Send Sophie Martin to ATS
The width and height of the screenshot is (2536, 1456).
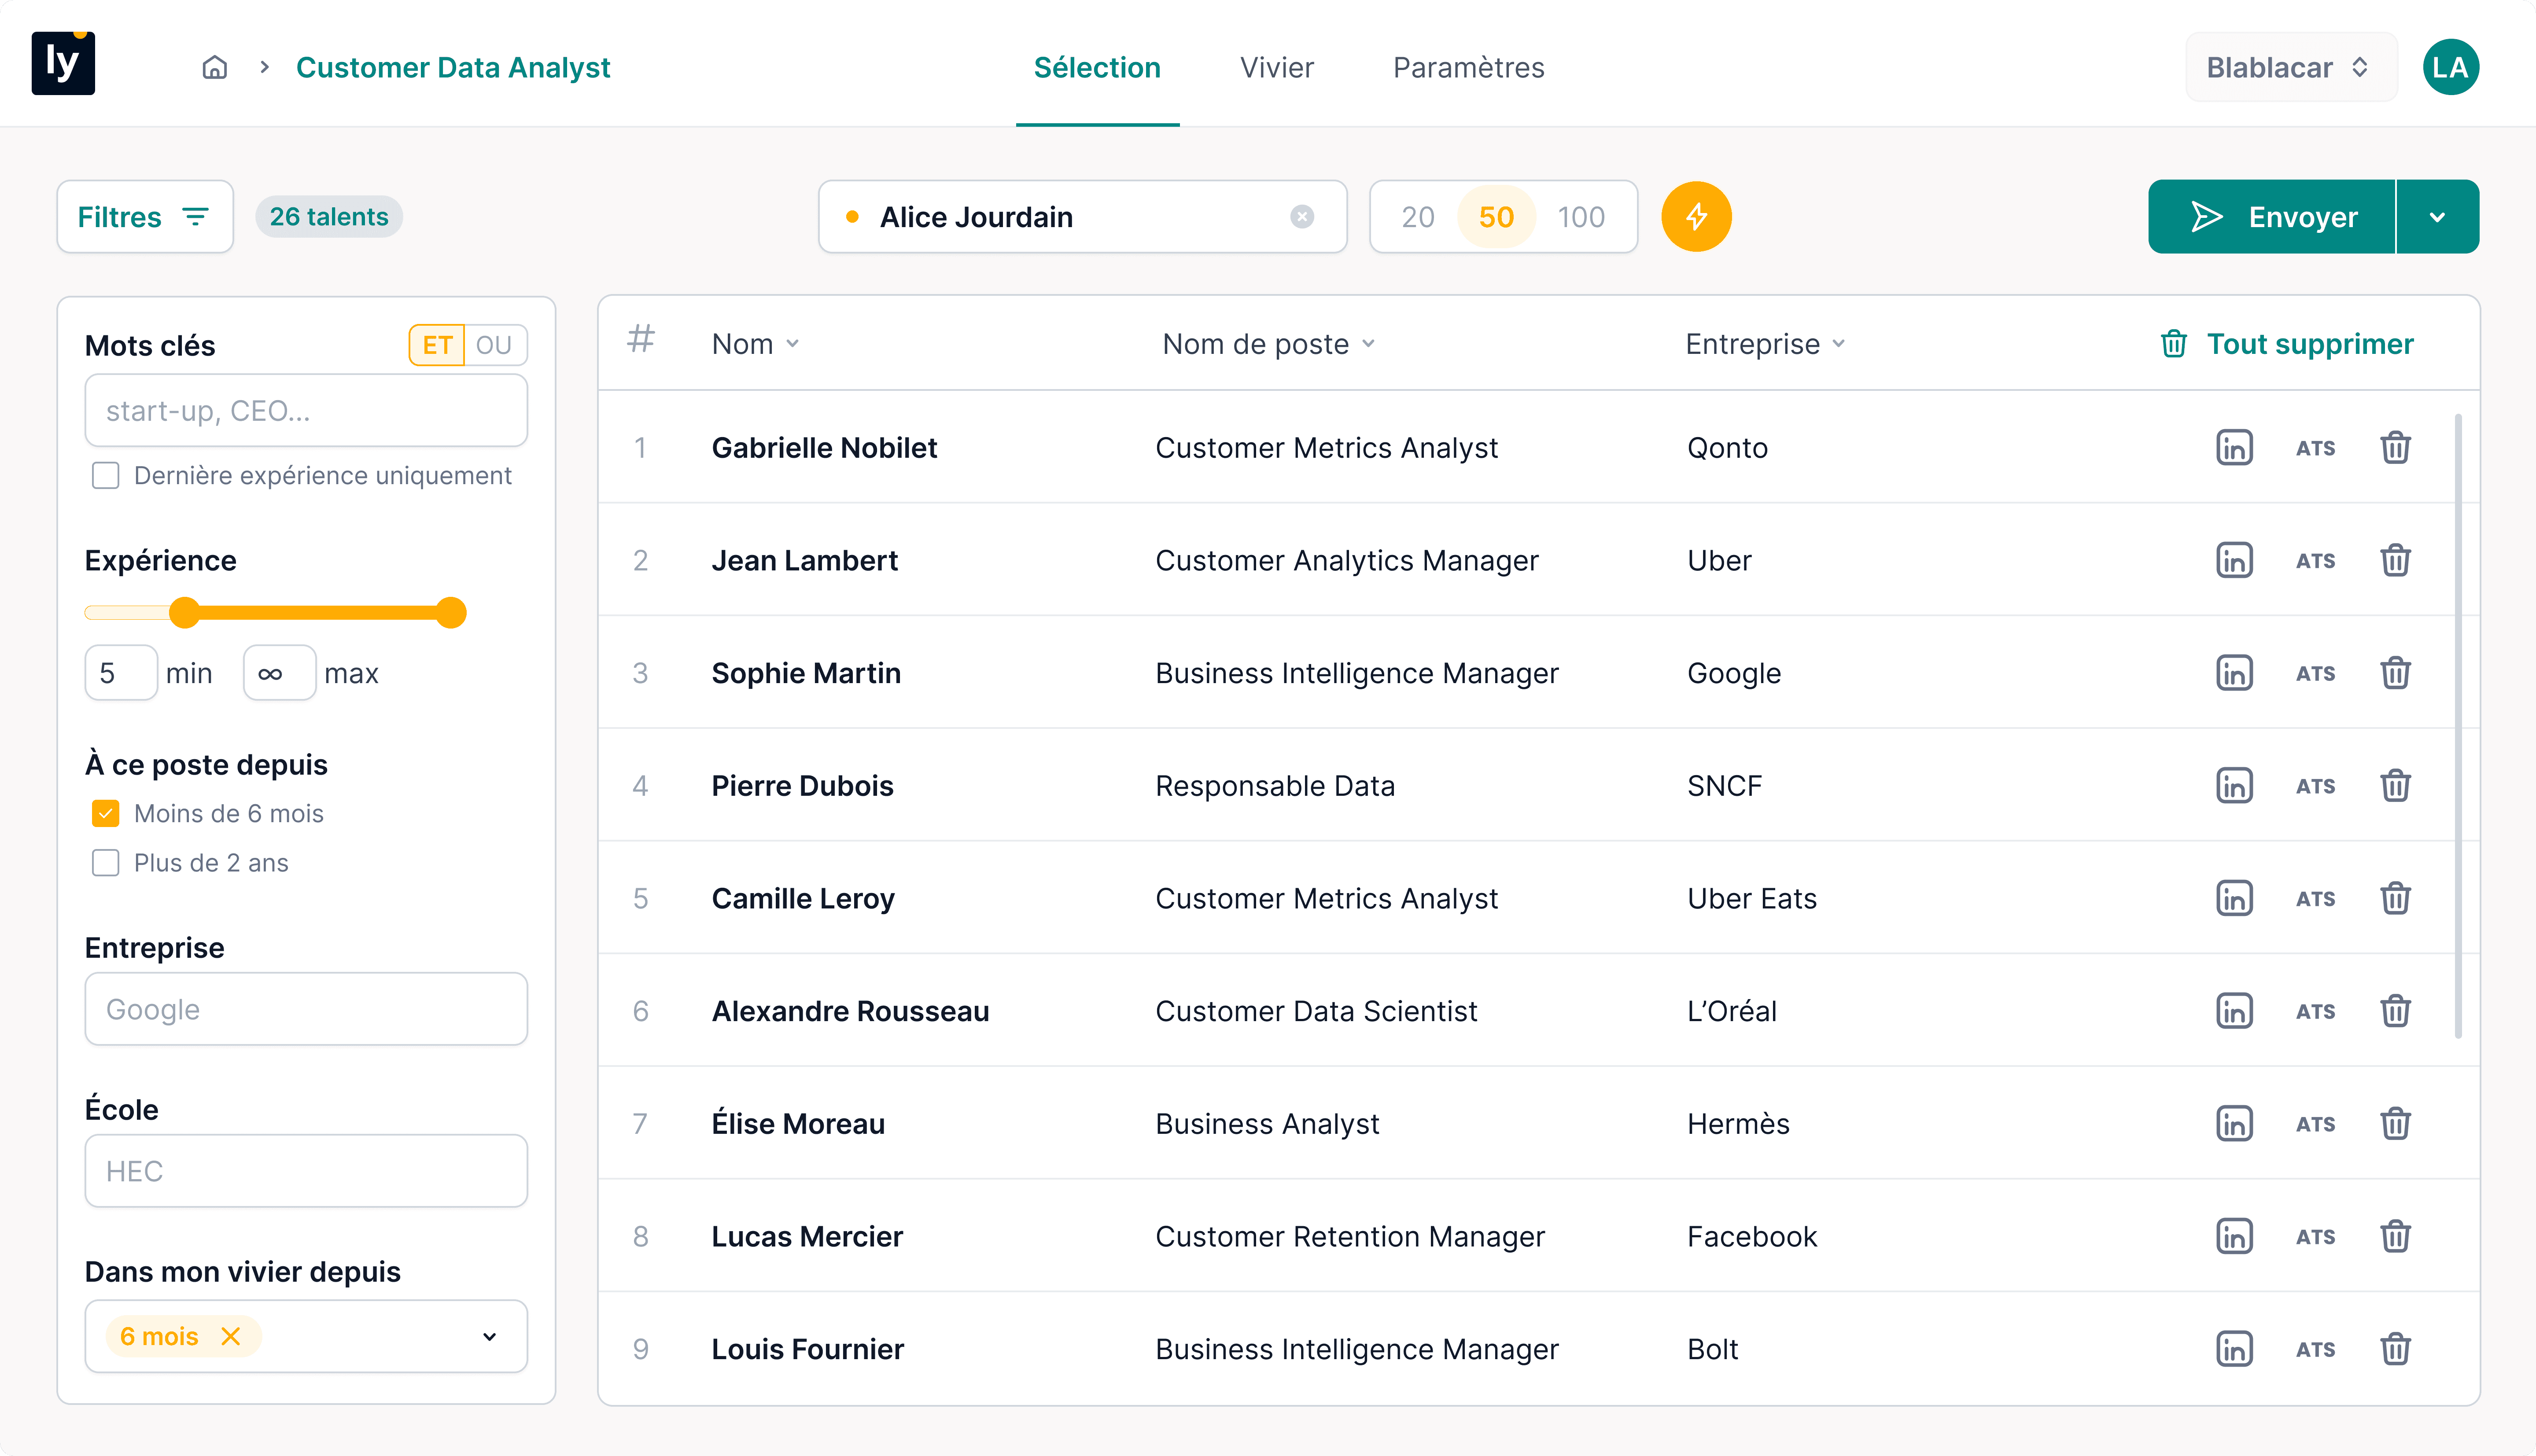[x=2315, y=674]
